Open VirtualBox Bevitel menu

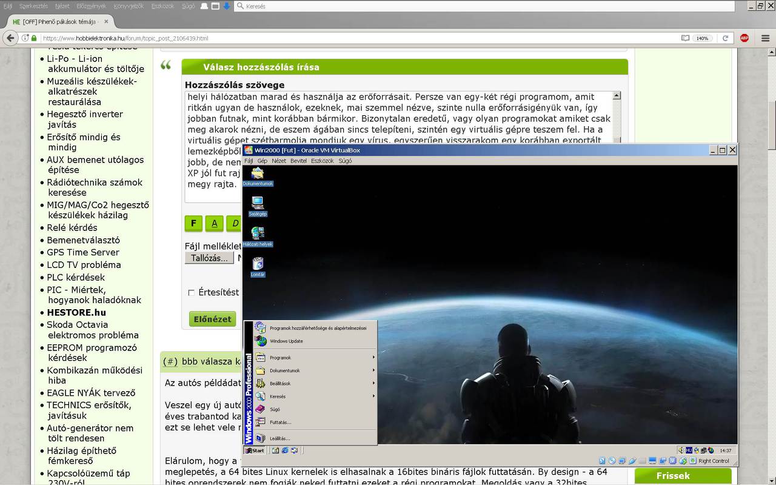(298, 161)
